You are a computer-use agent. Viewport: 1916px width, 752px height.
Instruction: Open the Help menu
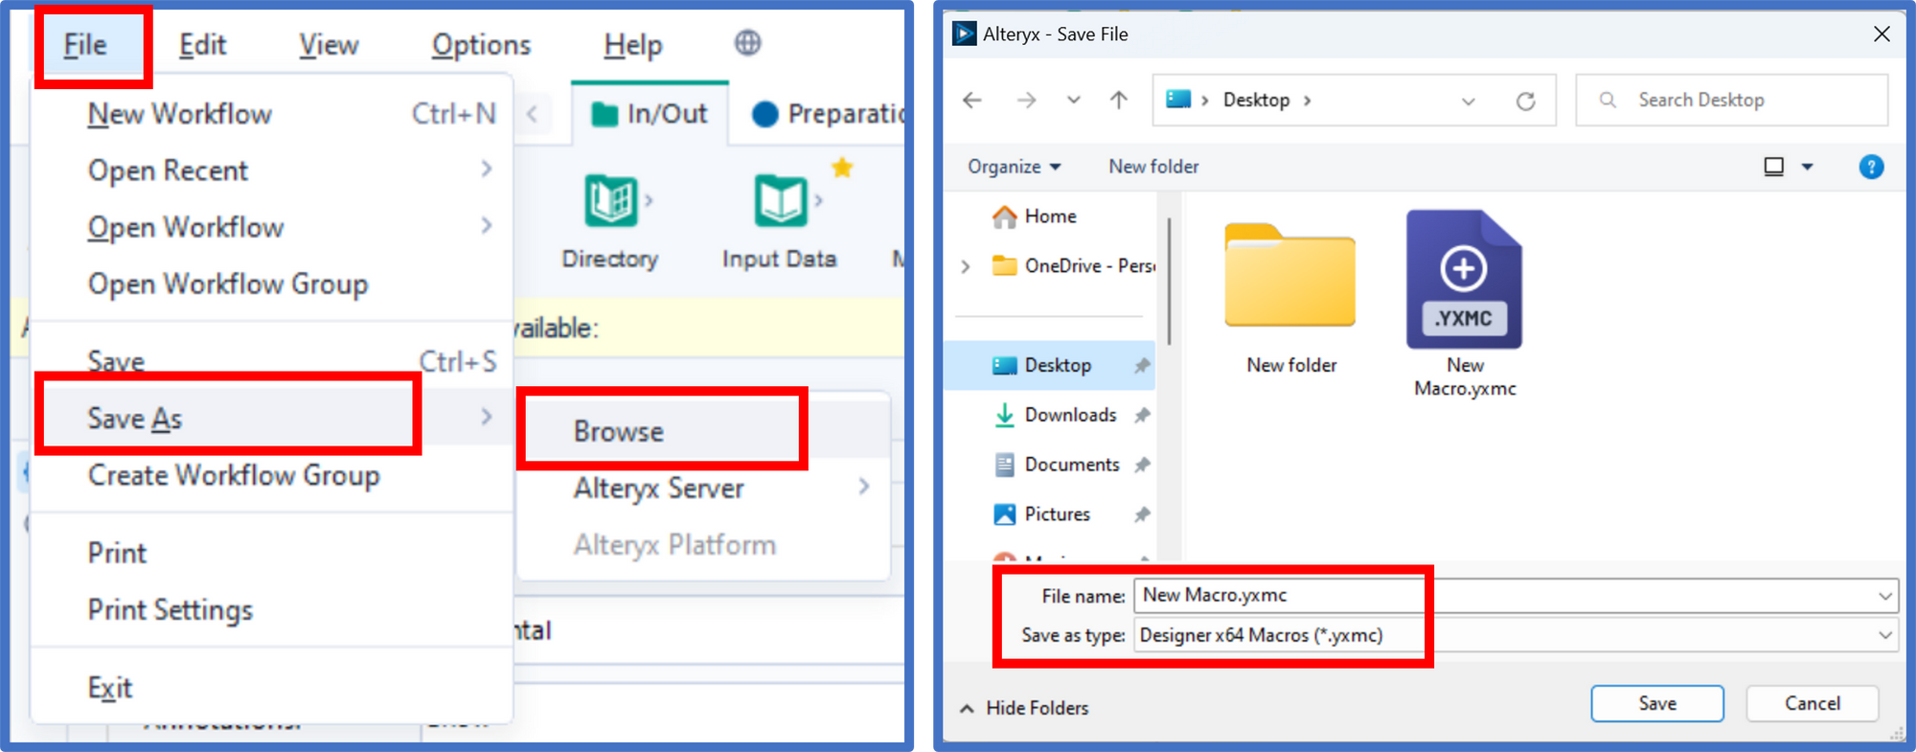pos(633,45)
